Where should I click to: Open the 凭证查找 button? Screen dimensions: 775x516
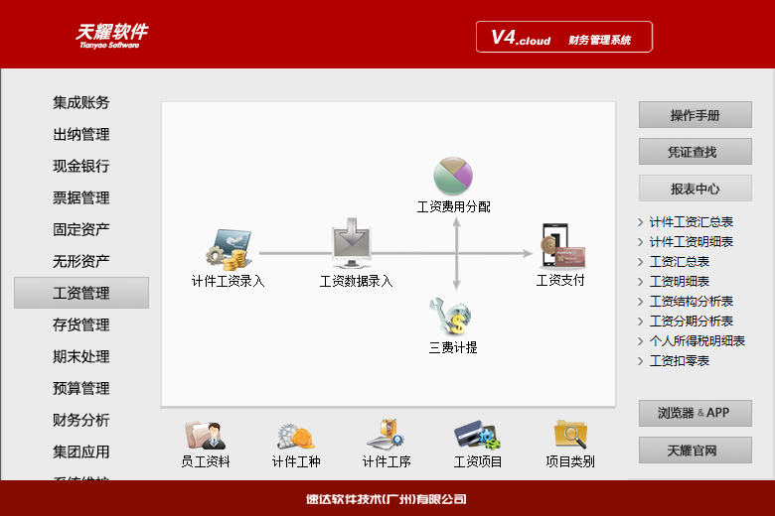pyautogui.click(x=695, y=152)
